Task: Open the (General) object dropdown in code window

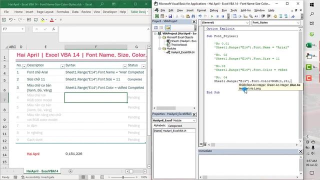Action: tap(247, 22)
